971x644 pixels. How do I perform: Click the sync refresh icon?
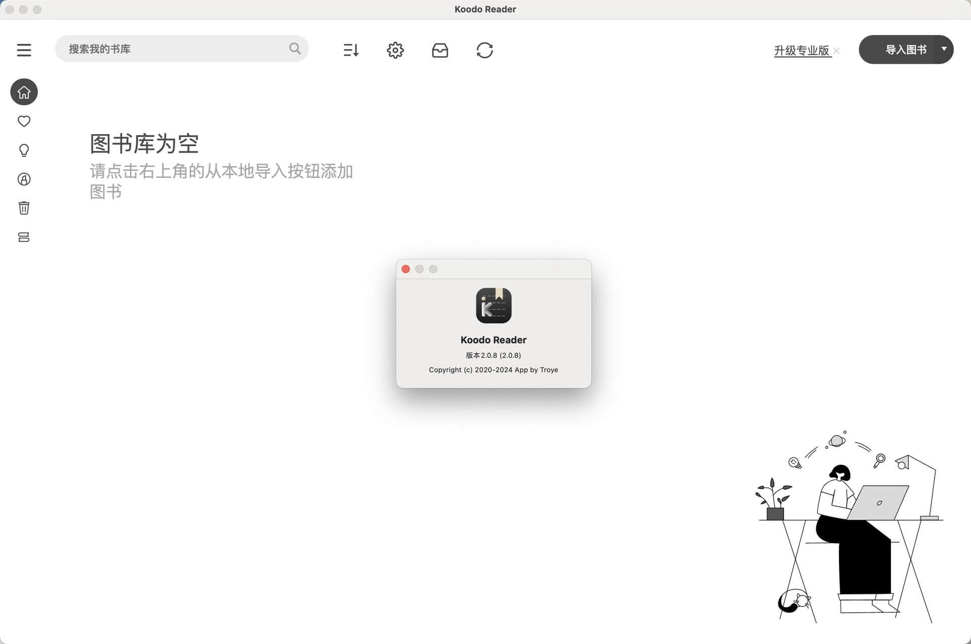click(484, 50)
